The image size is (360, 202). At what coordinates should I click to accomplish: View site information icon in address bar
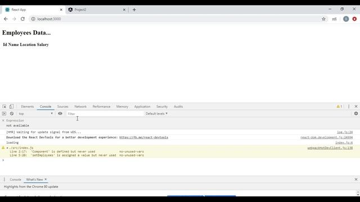33,19
